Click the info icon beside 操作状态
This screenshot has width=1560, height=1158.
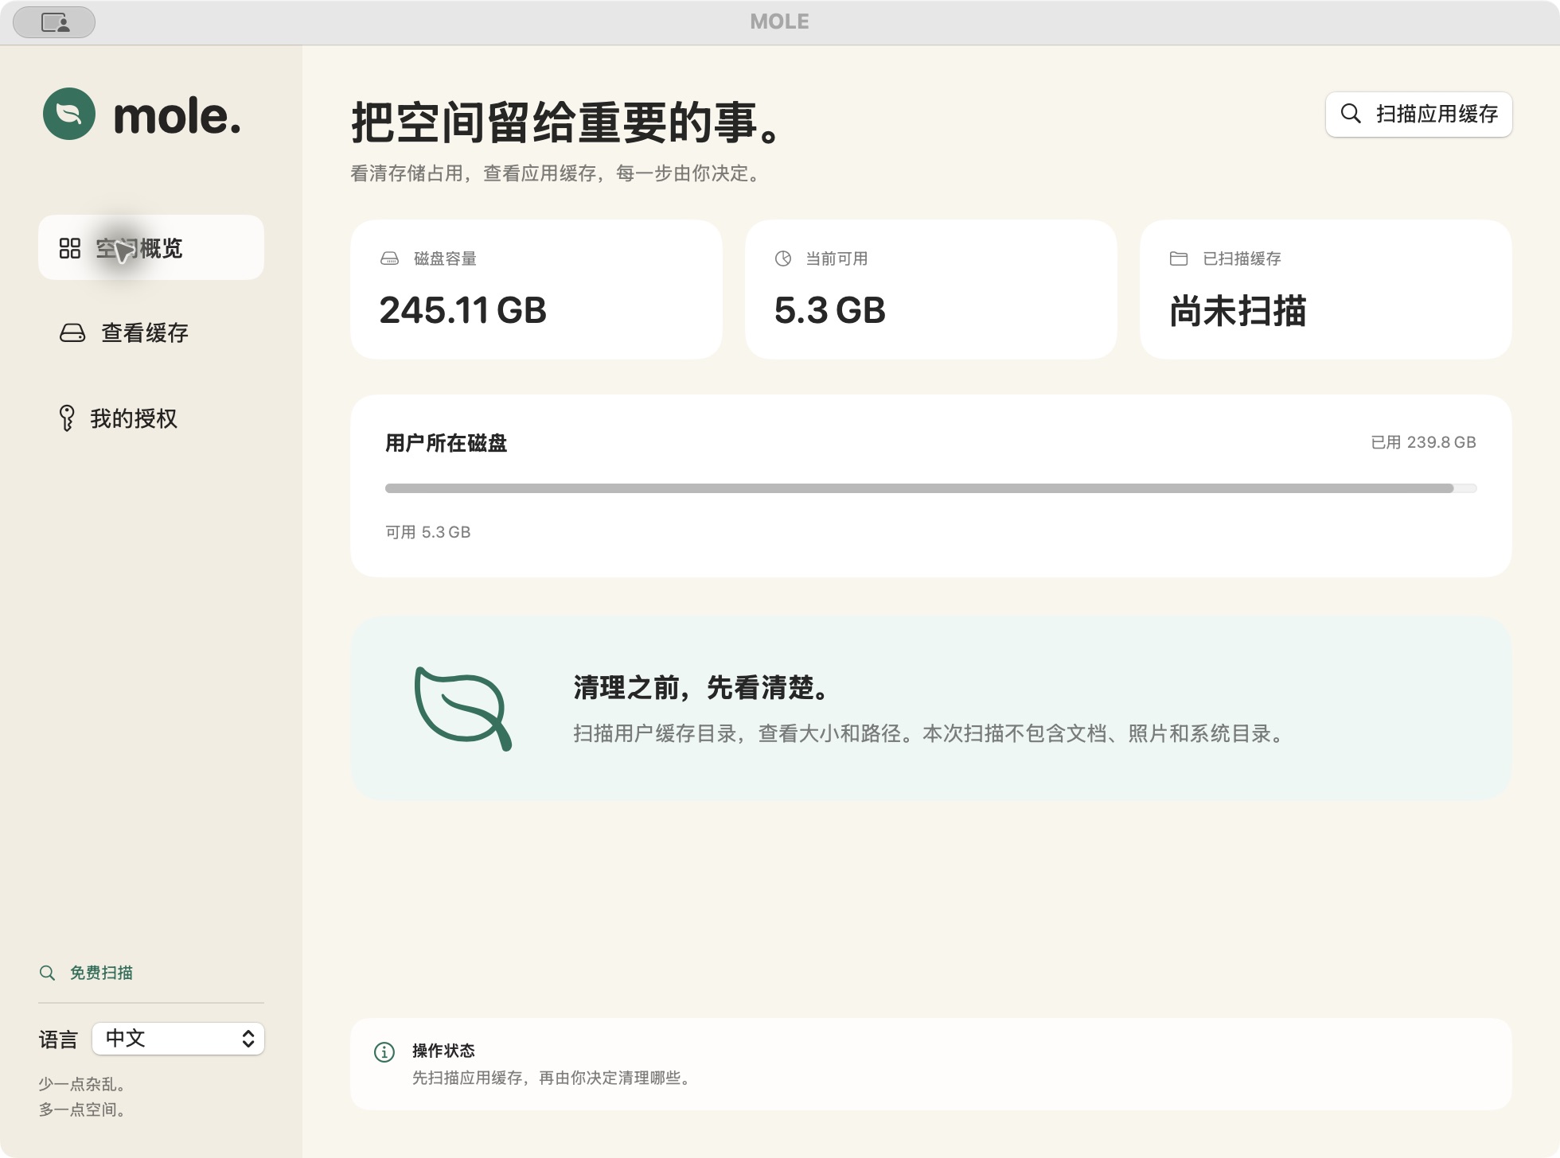point(384,1052)
